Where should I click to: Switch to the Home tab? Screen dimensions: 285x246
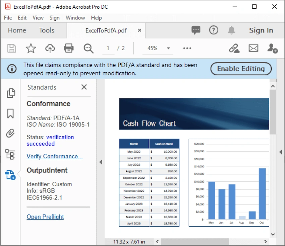coord(17,30)
